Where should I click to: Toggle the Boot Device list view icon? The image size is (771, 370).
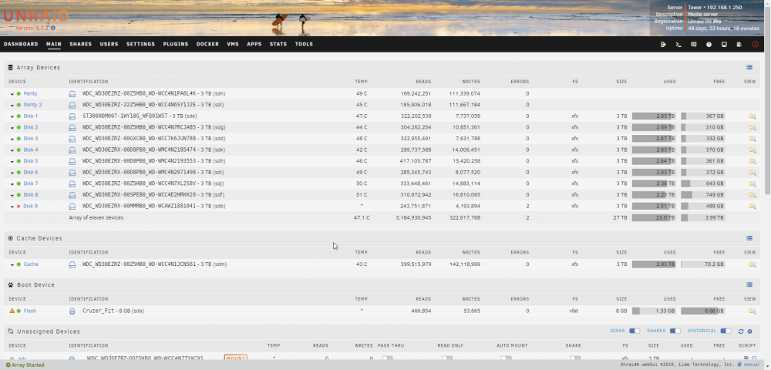point(749,285)
